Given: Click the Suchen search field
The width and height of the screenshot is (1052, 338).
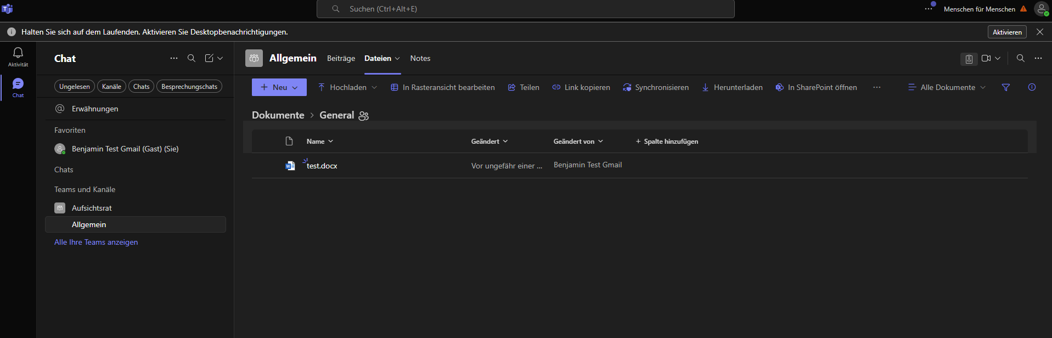Looking at the screenshot, I should (x=525, y=9).
